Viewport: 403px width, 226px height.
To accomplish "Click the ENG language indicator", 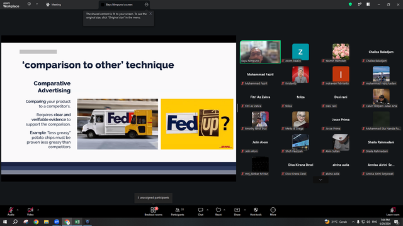I will [375, 222].
